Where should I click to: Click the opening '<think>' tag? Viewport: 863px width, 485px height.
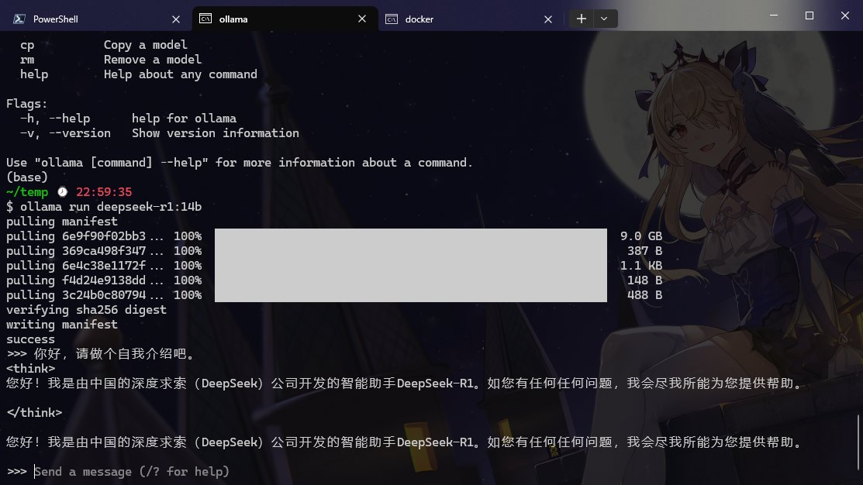point(30,369)
